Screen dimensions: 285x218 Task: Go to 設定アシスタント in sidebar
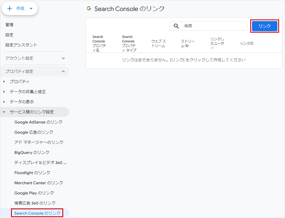coord(21,45)
